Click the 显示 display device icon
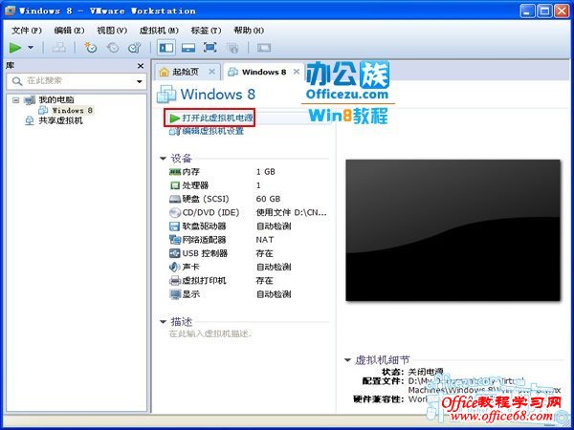 pos(175,294)
